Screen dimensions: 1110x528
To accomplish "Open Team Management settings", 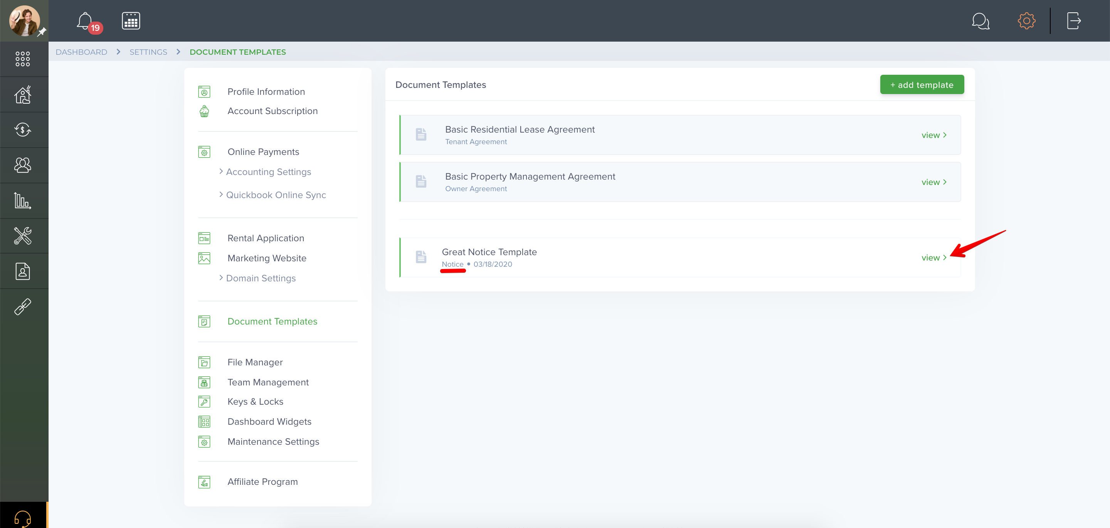I will pyautogui.click(x=267, y=382).
